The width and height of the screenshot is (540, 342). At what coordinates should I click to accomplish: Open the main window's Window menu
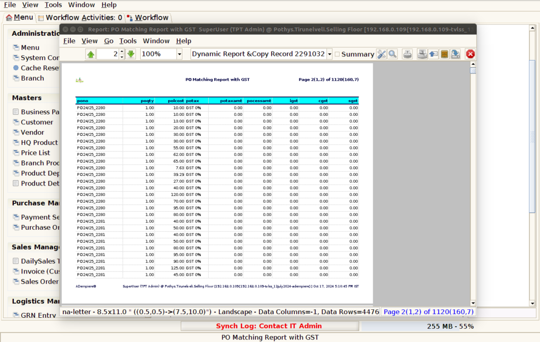point(81,5)
